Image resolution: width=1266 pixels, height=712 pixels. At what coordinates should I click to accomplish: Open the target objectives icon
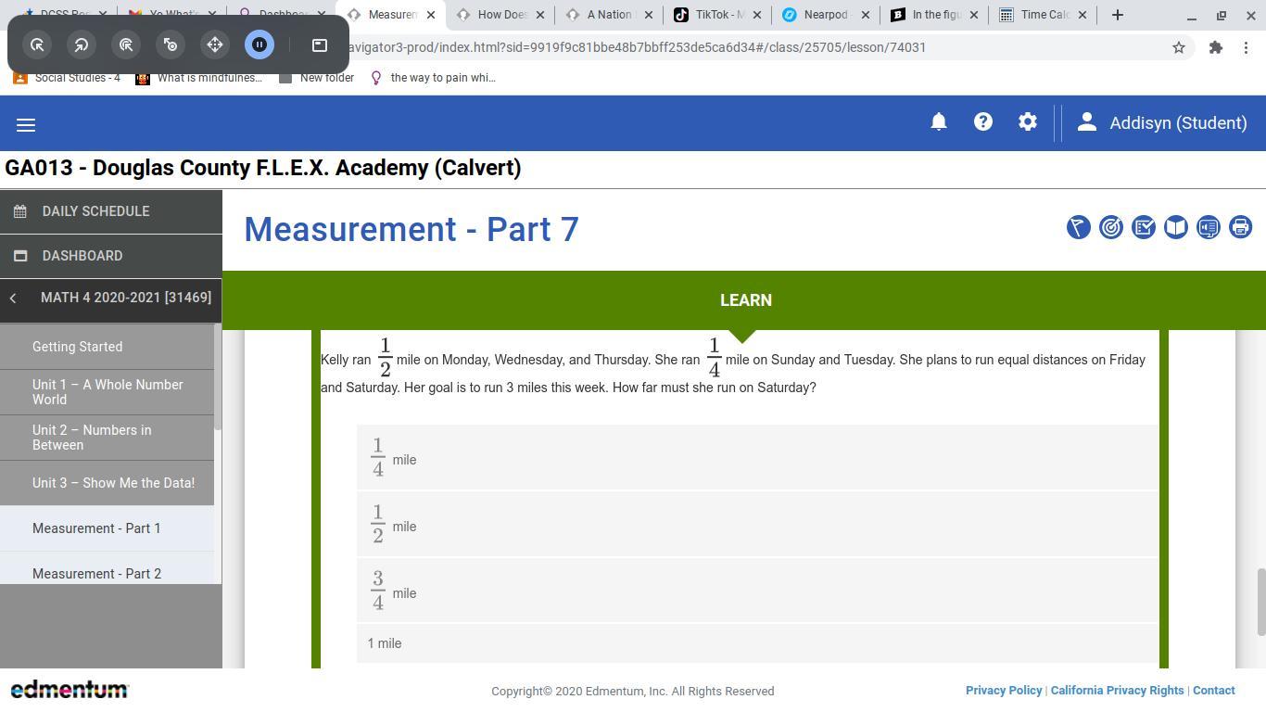(1110, 227)
